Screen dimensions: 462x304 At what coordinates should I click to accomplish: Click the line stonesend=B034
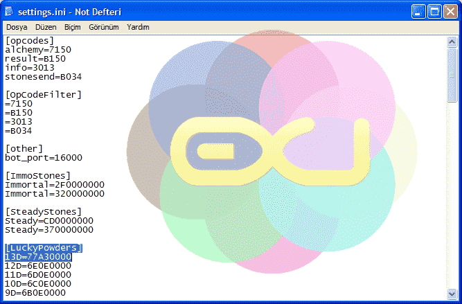click(44, 77)
